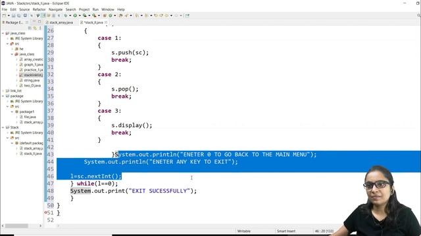Open the Edit menu
This screenshot has width=421, height=236.
(x=13, y=9)
